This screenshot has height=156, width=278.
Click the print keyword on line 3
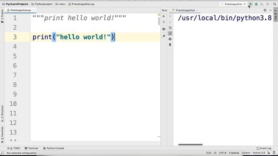42,37
